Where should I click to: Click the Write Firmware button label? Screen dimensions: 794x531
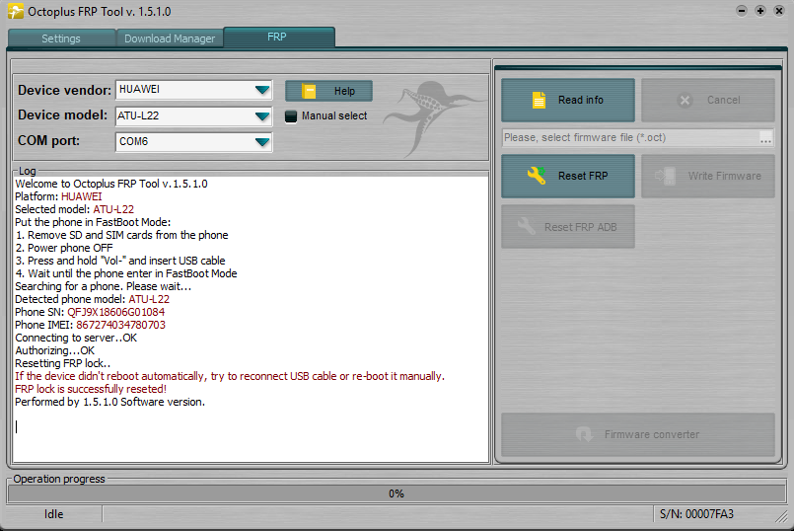point(725,176)
